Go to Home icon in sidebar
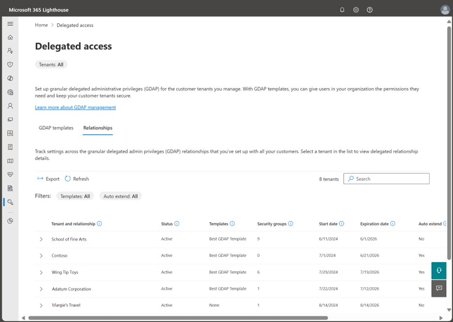The width and height of the screenshot is (453, 322). 10,37
